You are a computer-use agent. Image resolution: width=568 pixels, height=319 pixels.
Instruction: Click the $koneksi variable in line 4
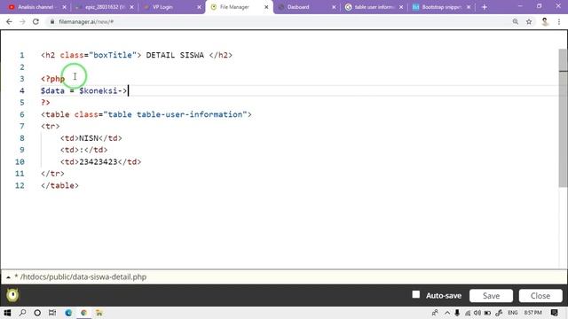(x=99, y=90)
